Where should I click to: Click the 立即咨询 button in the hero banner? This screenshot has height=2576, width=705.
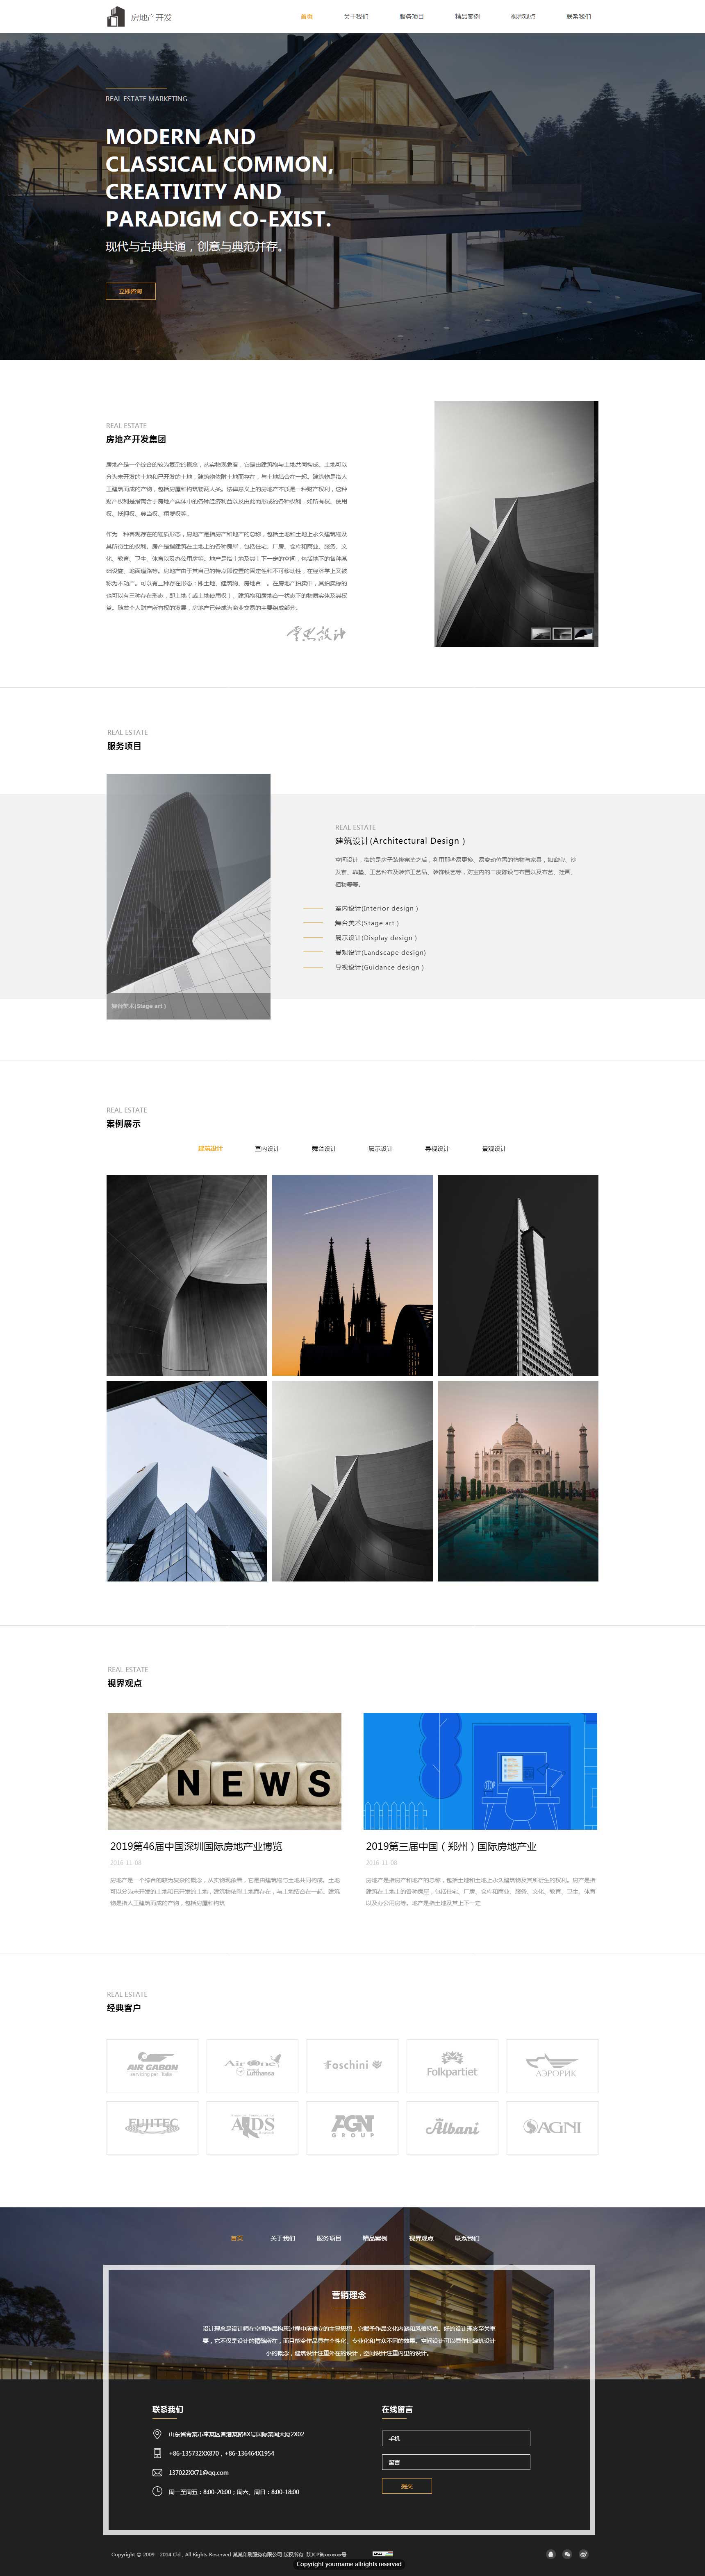pos(131,291)
